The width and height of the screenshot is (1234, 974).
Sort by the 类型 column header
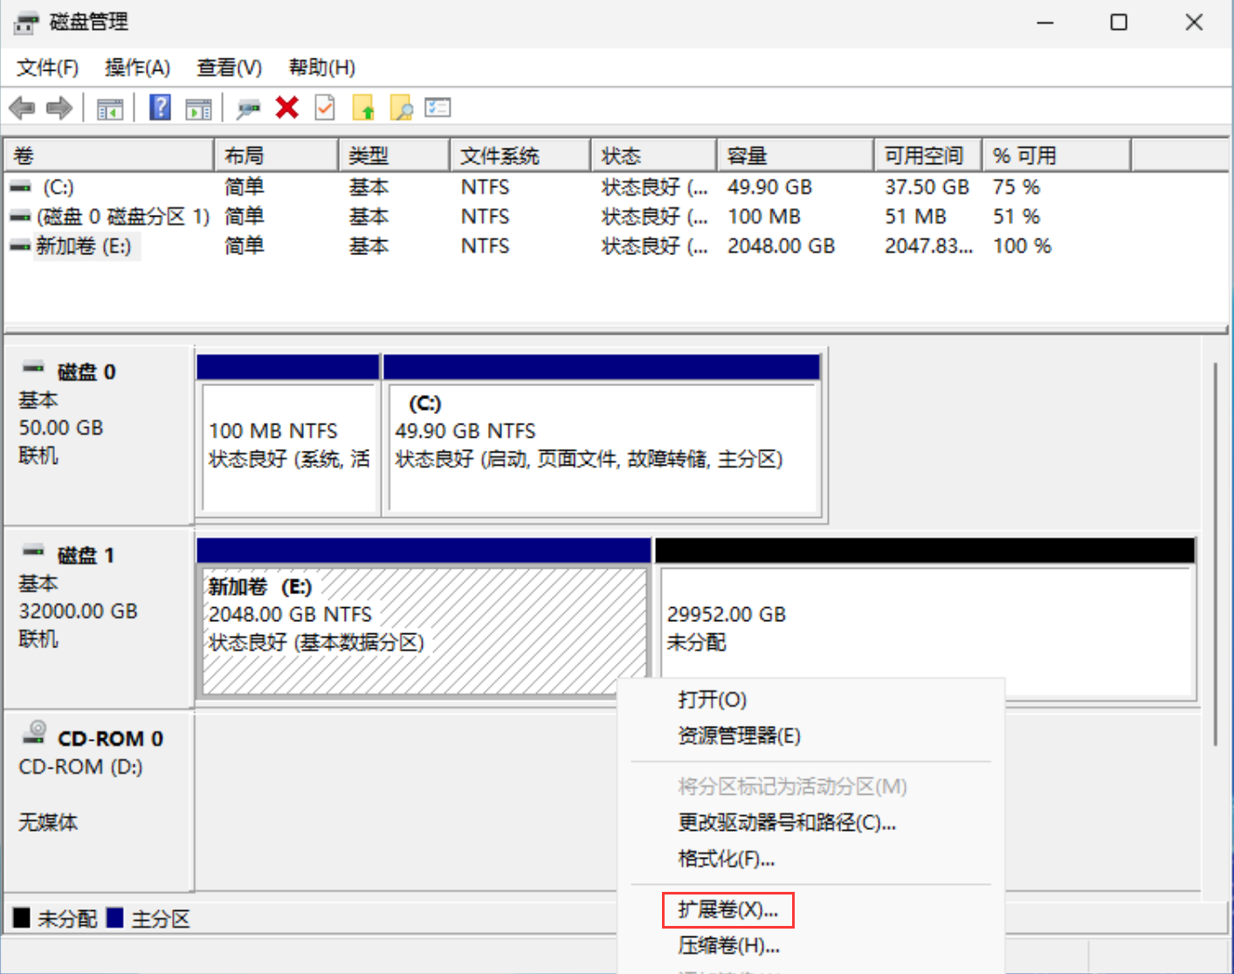pos(394,155)
